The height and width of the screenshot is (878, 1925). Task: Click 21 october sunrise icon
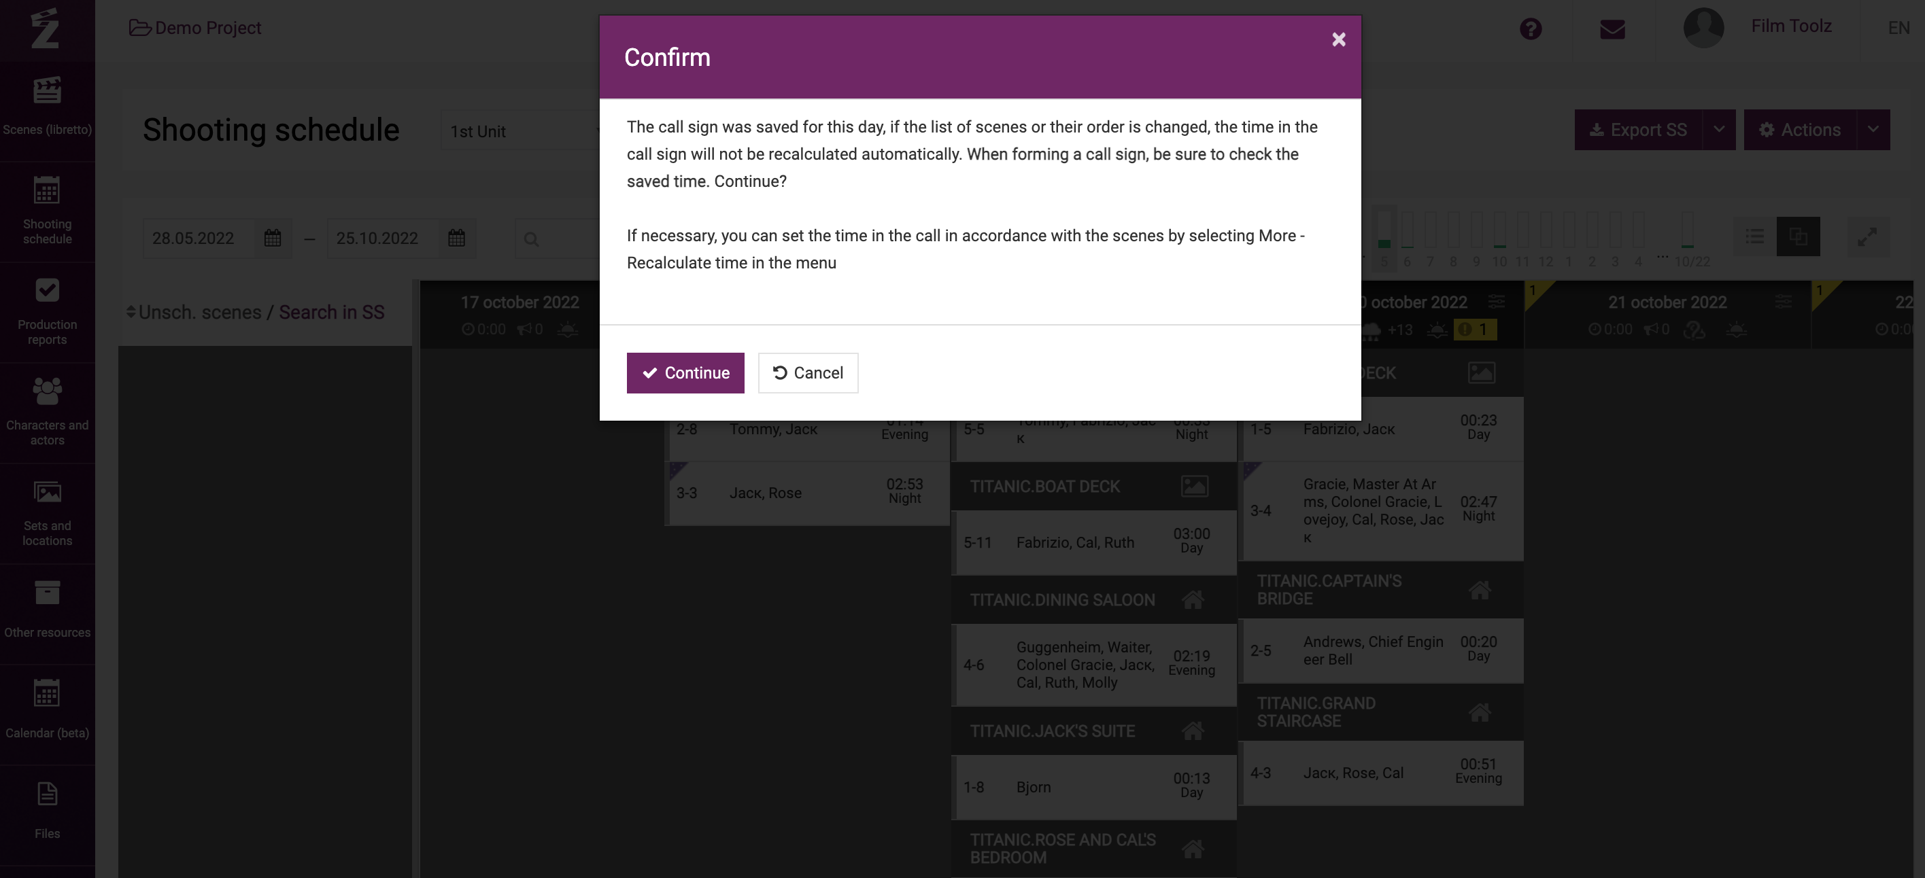click(1736, 329)
